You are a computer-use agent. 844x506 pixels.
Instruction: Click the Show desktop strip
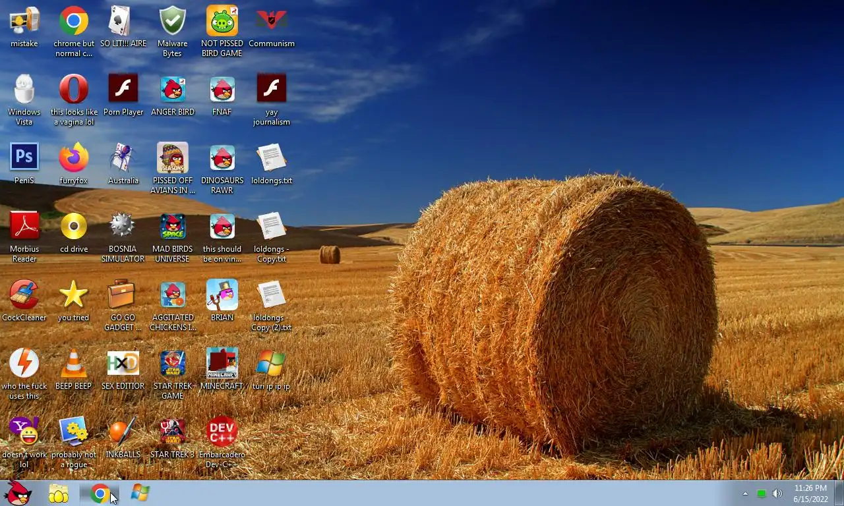pos(839,493)
